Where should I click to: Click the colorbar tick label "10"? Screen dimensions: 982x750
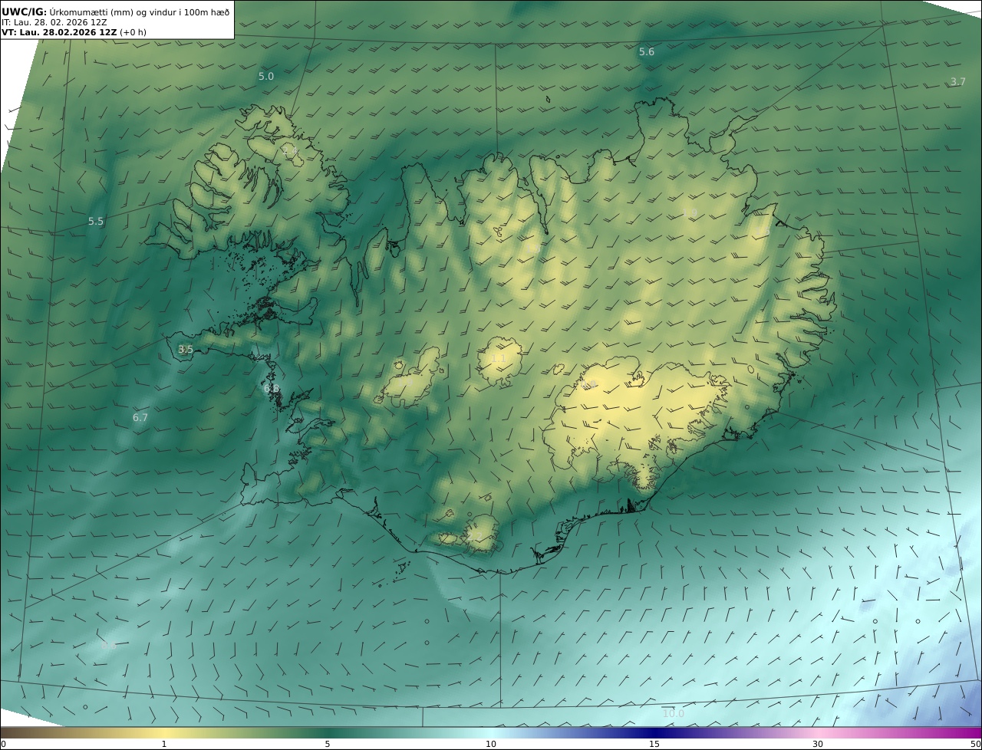pyautogui.click(x=491, y=744)
